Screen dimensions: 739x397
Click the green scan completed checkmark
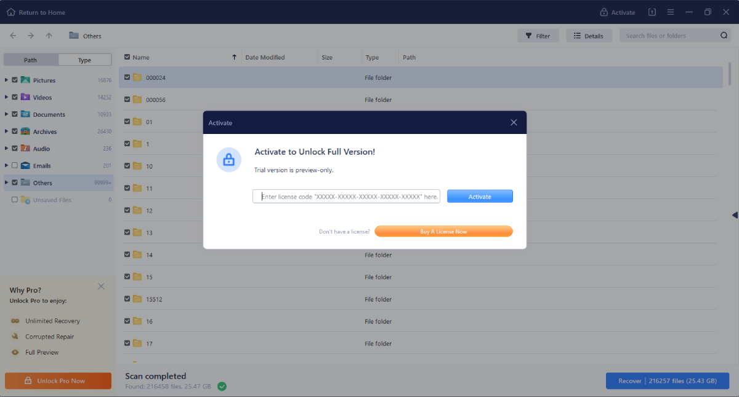pyautogui.click(x=222, y=387)
